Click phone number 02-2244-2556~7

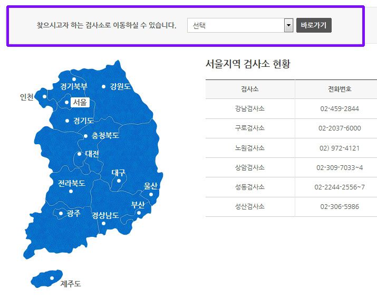coord(340,187)
